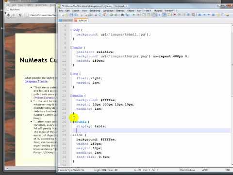
Task: Switch to the style.css tab
Action: 81,20
